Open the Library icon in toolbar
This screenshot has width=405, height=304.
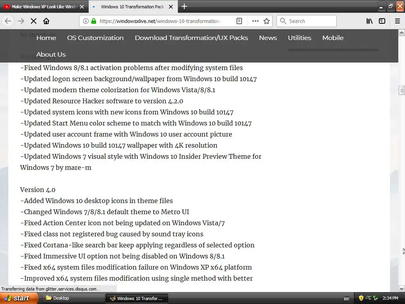(x=369, y=21)
